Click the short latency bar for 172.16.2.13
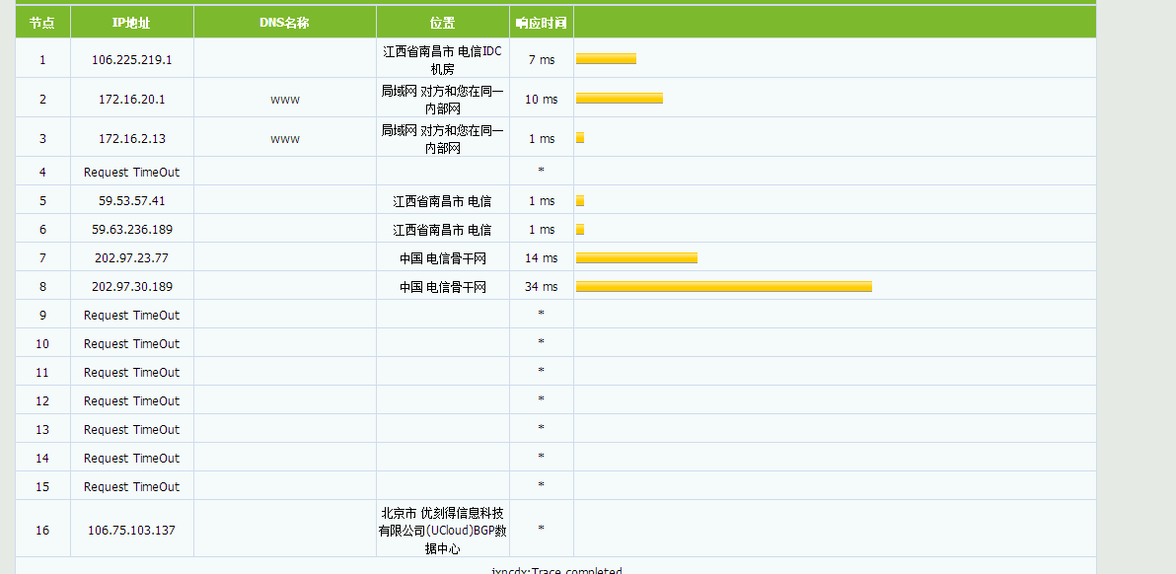Image resolution: width=1176 pixels, height=574 pixels. pos(580,138)
